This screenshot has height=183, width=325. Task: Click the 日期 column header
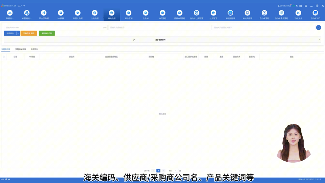pyautogui.click(x=15, y=57)
